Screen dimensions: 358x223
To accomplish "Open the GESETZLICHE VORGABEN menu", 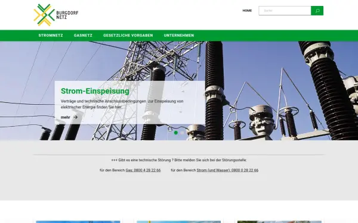I will 128,36.
